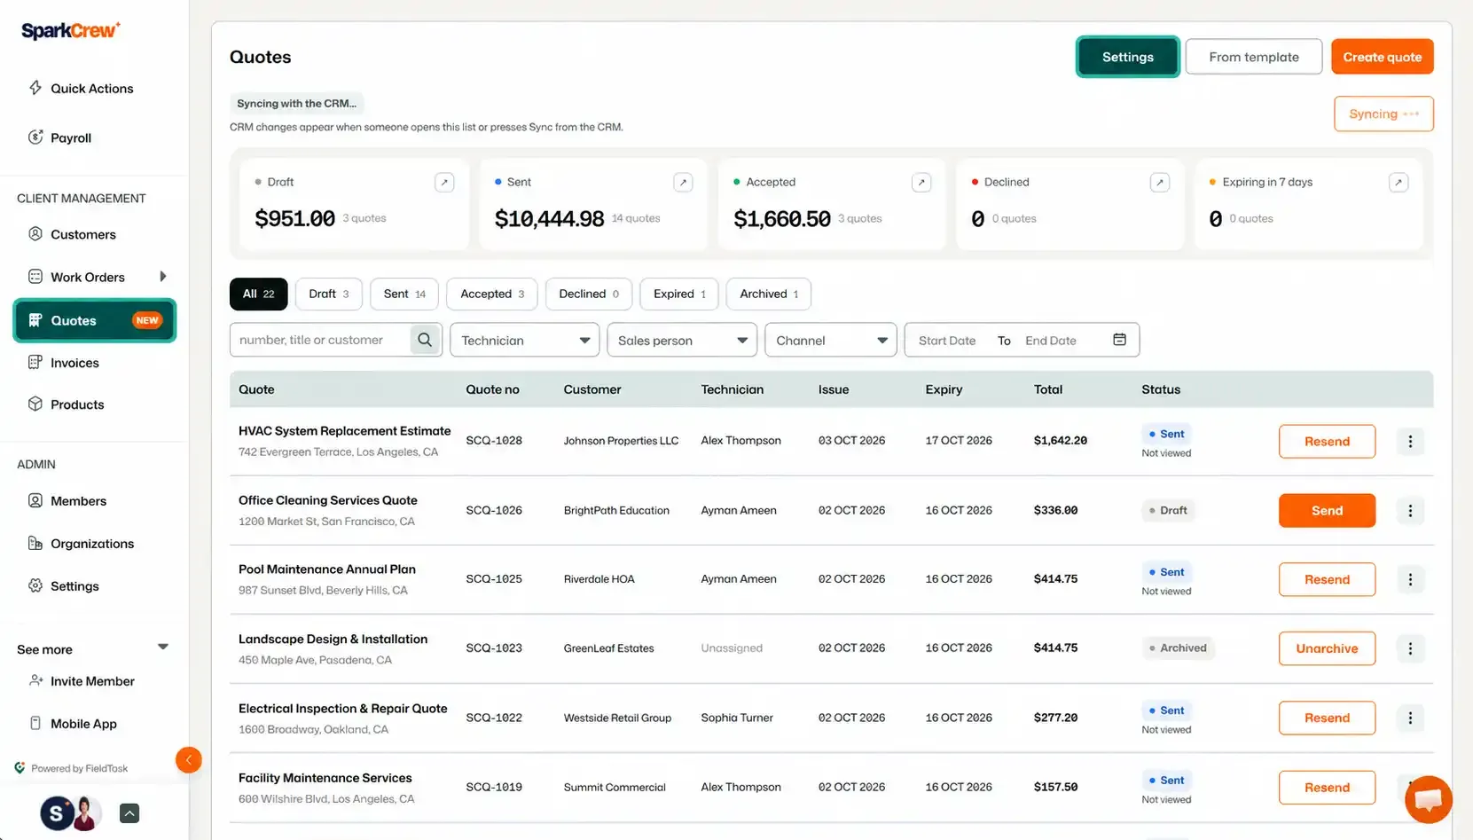Open more options for quote SCQ-1022
1473x840 pixels.
[x=1410, y=718]
